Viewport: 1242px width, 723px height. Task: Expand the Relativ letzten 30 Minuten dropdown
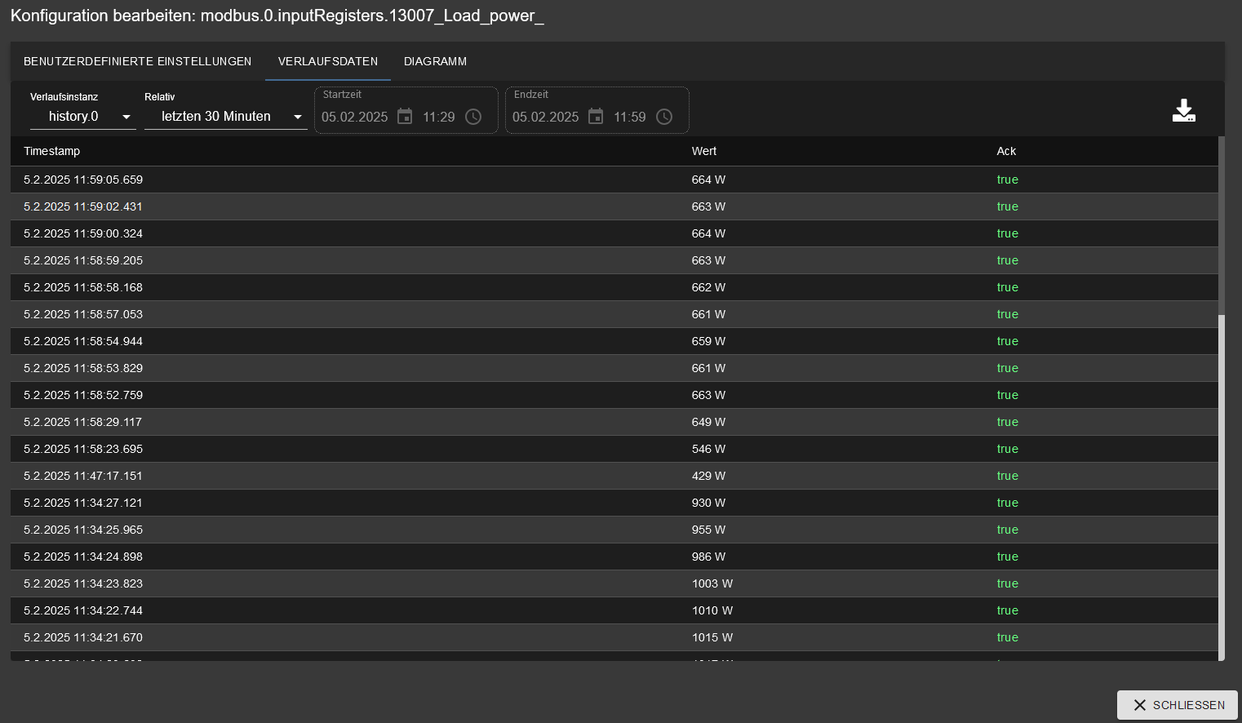click(x=226, y=117)
